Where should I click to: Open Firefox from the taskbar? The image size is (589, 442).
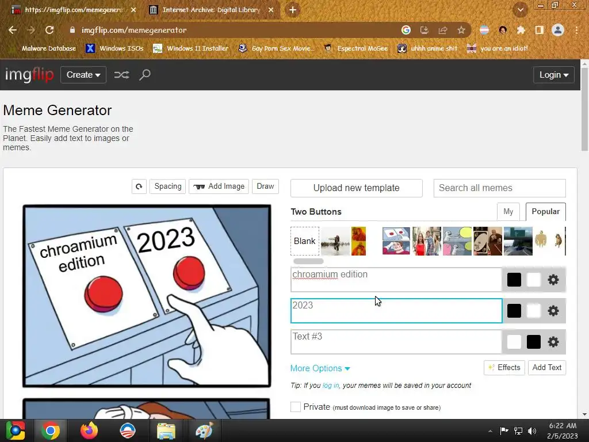[x=89, y=430]
